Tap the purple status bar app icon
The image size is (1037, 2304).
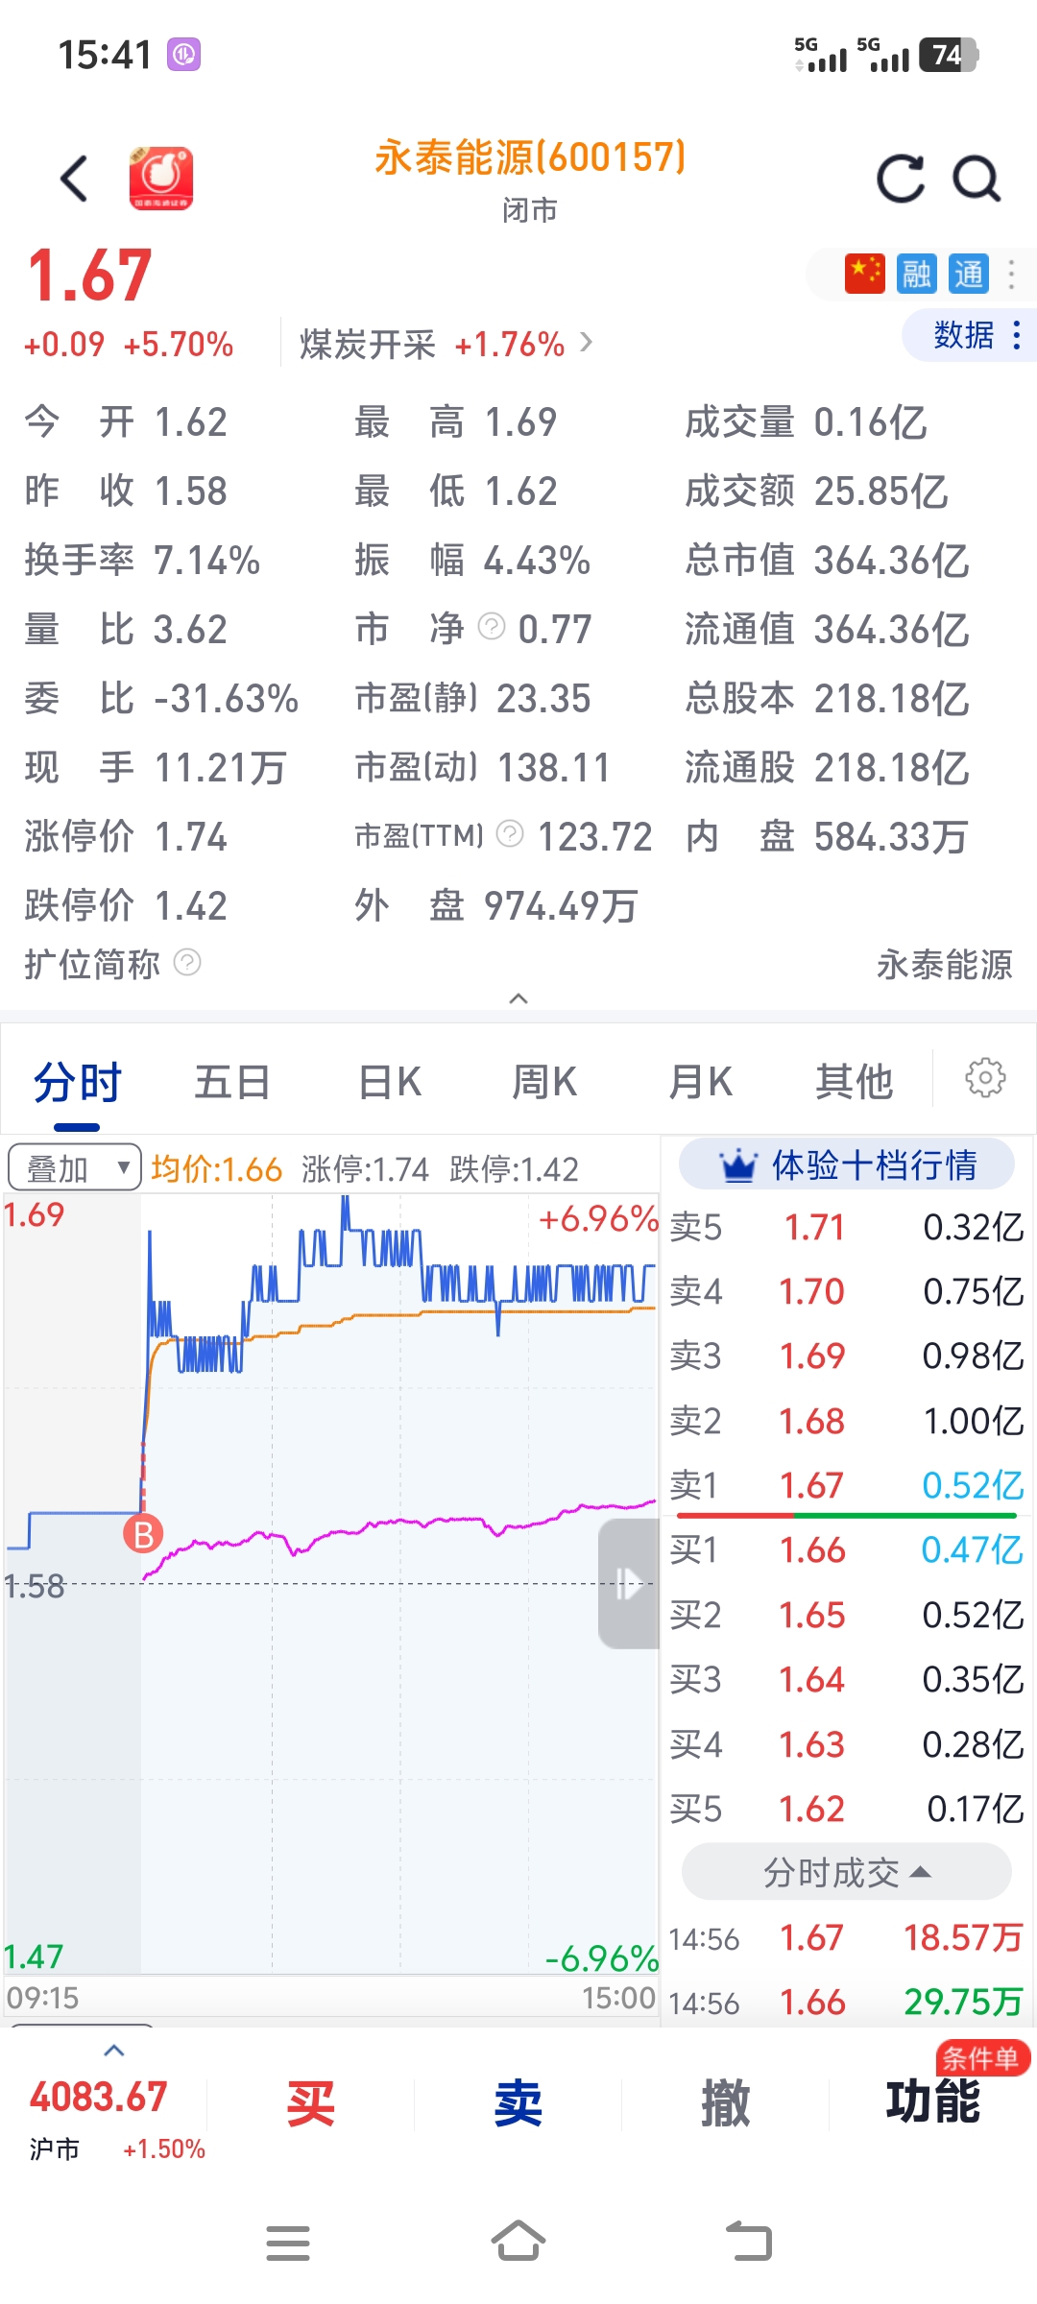183,54
